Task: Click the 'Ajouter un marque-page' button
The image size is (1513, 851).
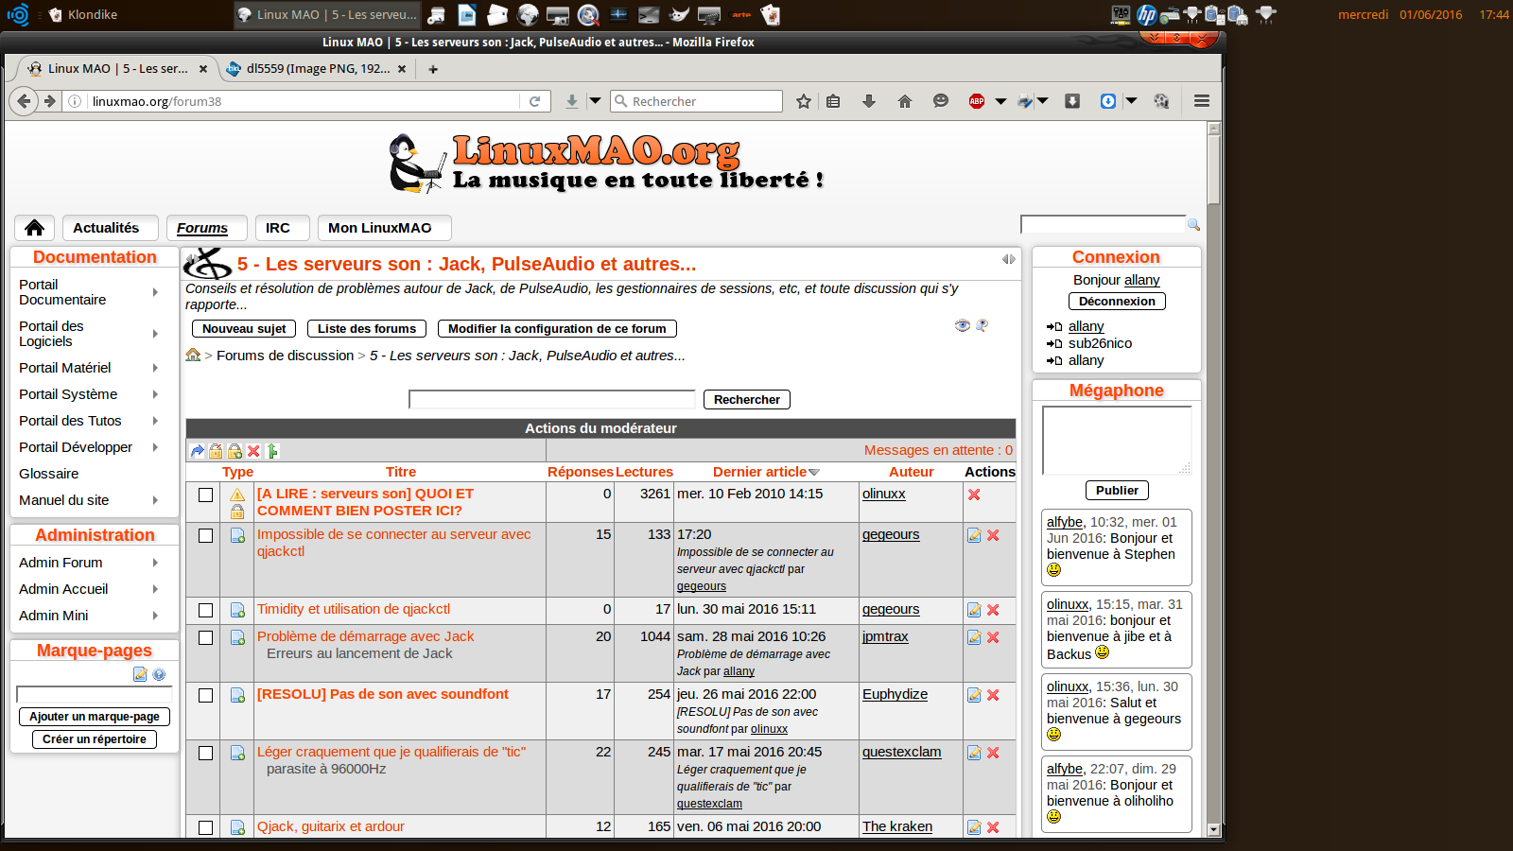Action: point(95,717)
